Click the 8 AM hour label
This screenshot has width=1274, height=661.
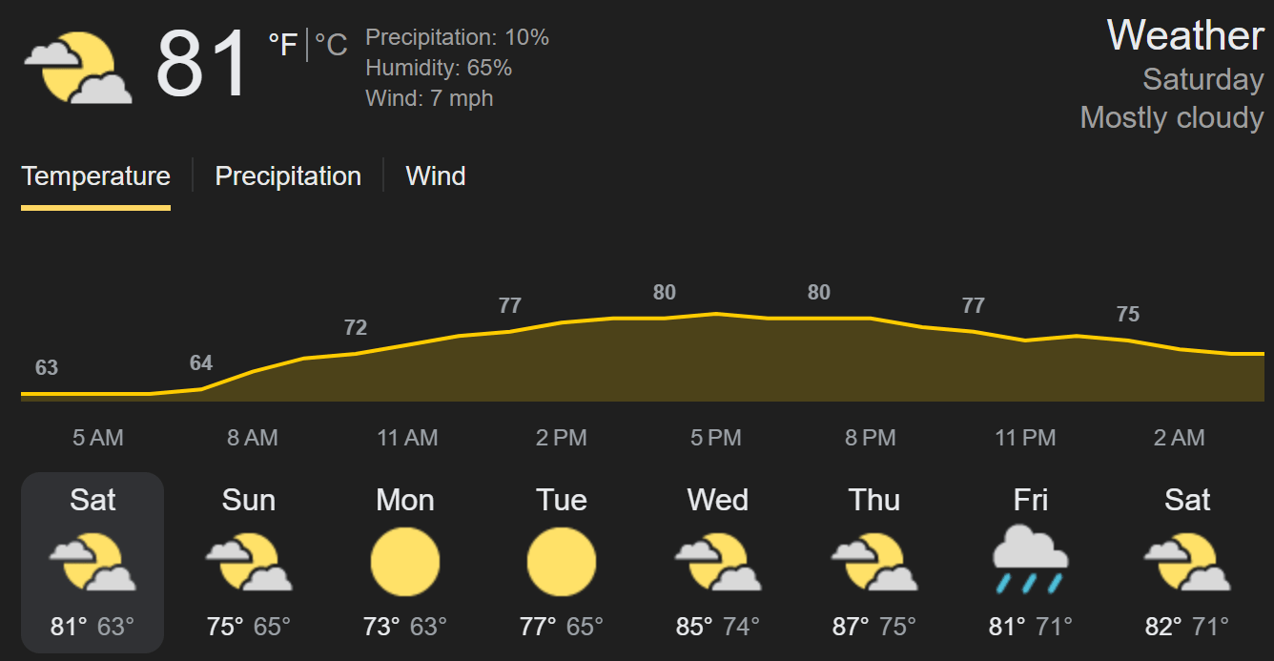253,438
